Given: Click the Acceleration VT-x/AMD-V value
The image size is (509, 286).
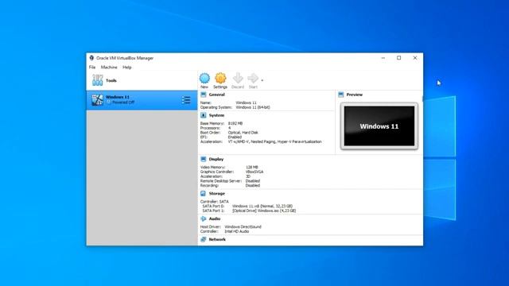Looking at the screenshot, I should [x=275, y=141].
